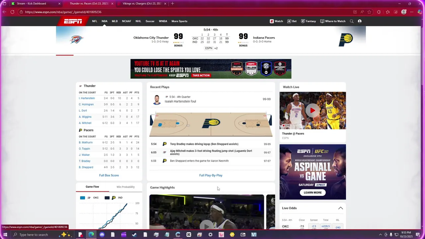This screenshot has width=425, height=239.
Task: Click the Oklahoma City Thunder team logo
Action: tap(77, 40)
